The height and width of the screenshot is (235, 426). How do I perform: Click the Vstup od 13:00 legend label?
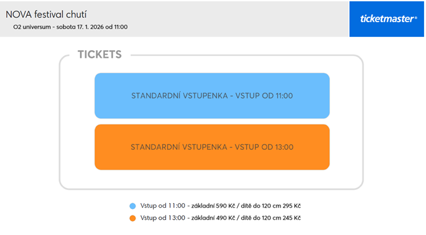click(x=163, y=218)
